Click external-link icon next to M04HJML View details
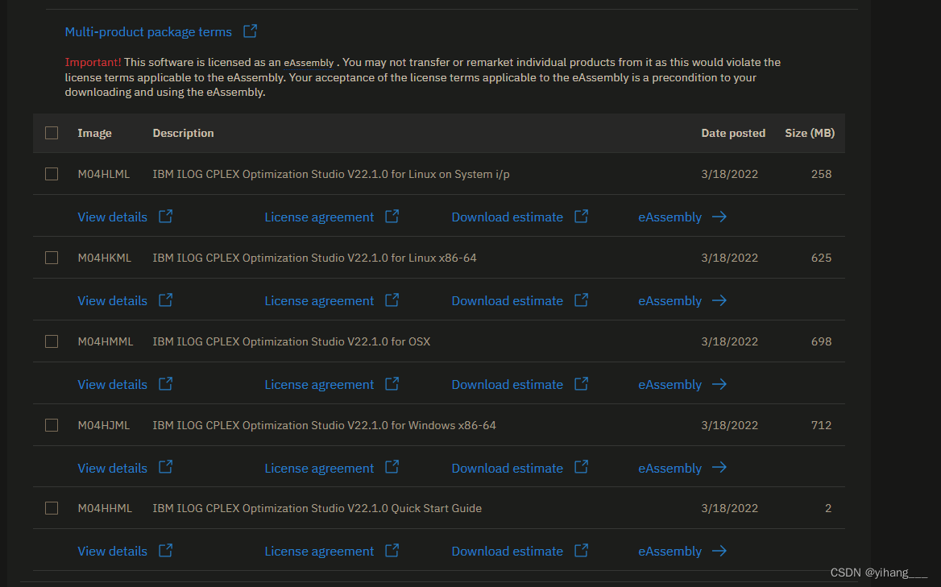The height and width of the screenshot is (587, 941). coord(166,466)
